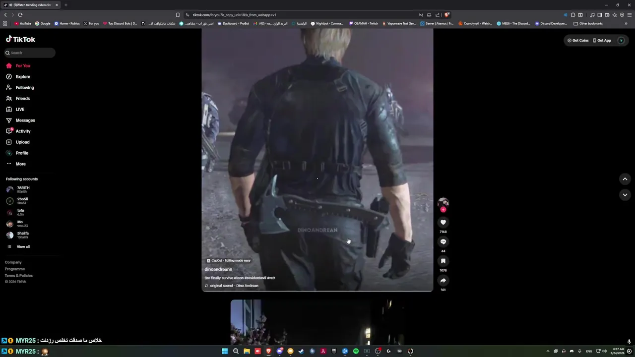Viewport: 635px width, 357px height.
Task: Go to the next video
Action: point(625,195)
